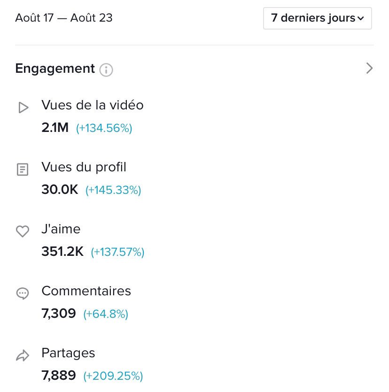
Task: Click the Engagement info icon
Action: pyautogui.click(x=106, y=70)
